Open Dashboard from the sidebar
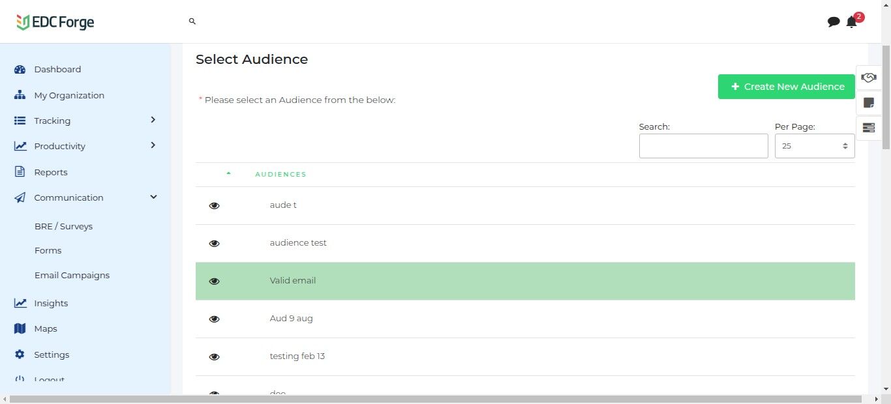Viewport: 891px width, 404px height. (57, 69)
